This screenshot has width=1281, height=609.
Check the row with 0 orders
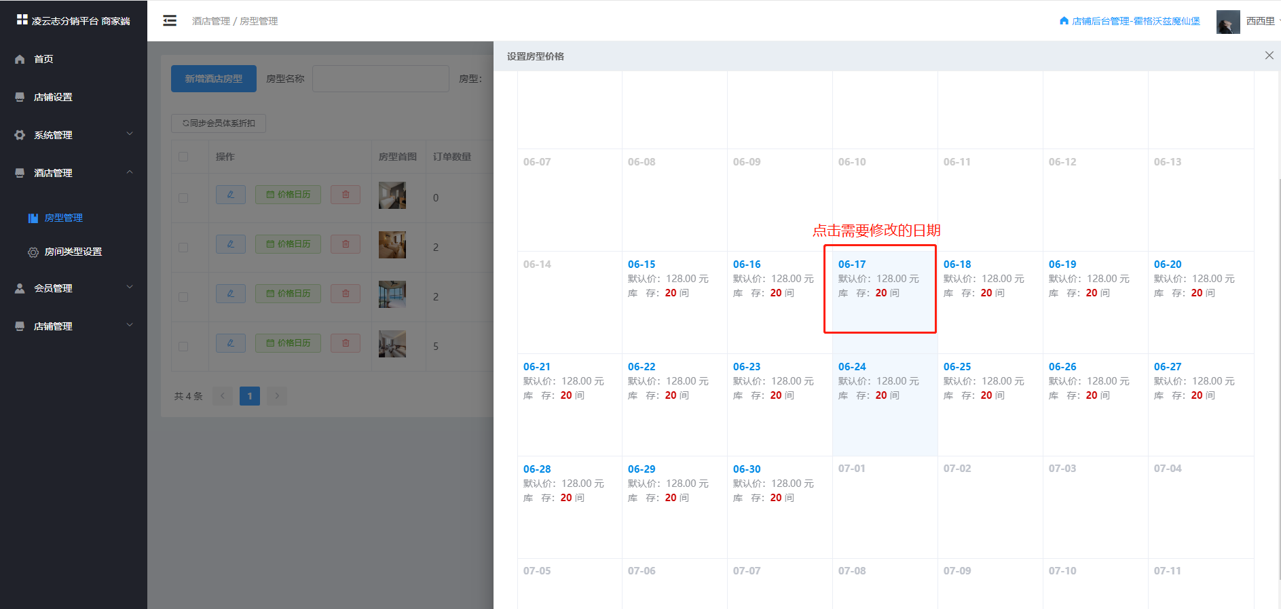(x=183, y=198)
